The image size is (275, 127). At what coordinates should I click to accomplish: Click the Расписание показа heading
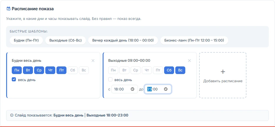point(33,9)
